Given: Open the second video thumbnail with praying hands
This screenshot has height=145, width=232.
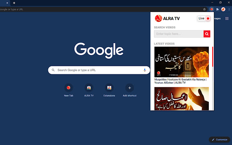Looking at the screenshot, I should pyautogui.click(x=182, y=99).
